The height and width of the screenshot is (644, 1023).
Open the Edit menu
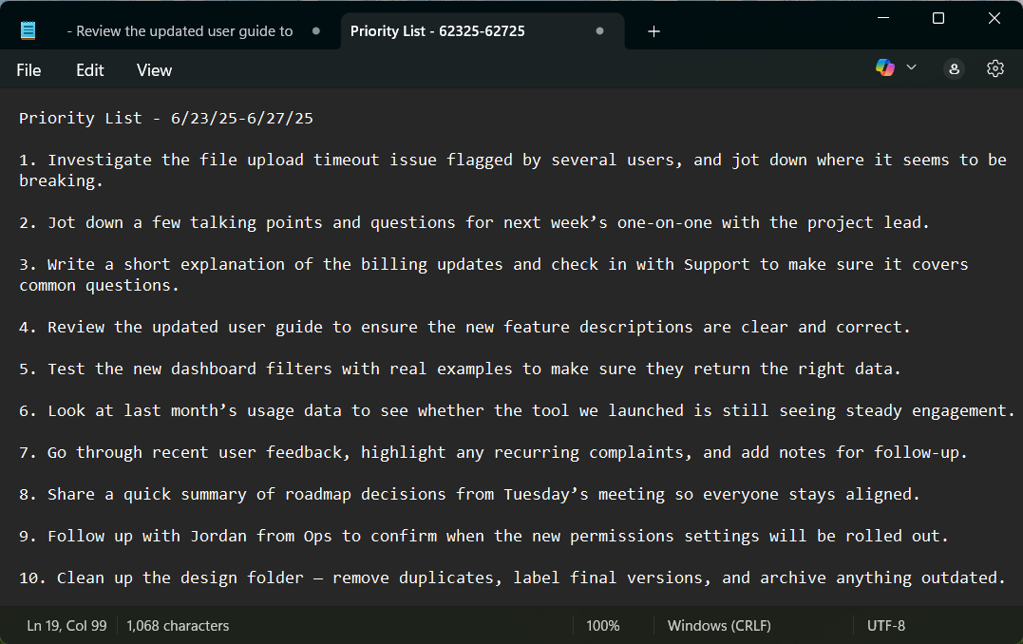[89, 69]
